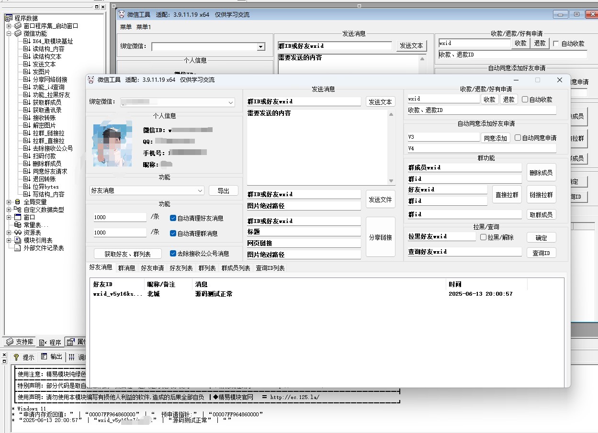Click the 导出 button
The image size is (598, 433).
223,190
